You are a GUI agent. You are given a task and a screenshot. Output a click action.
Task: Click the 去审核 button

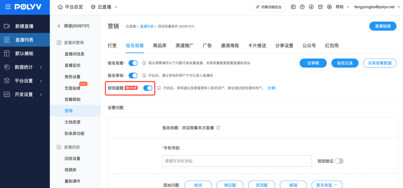click(x=313, y=63)
